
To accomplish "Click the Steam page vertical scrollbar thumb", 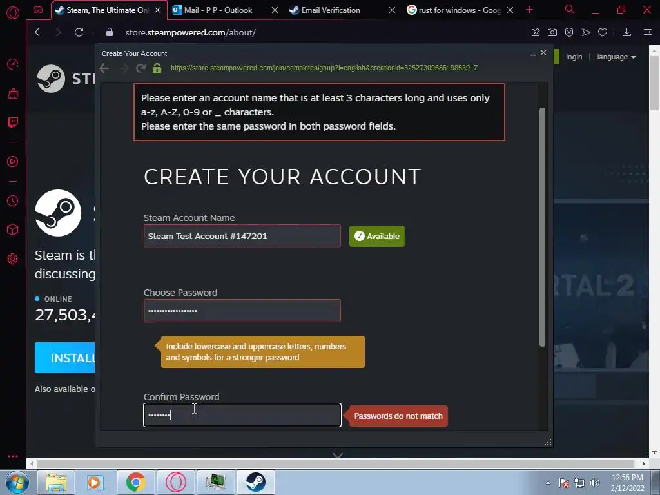I will tap(654, 82).
